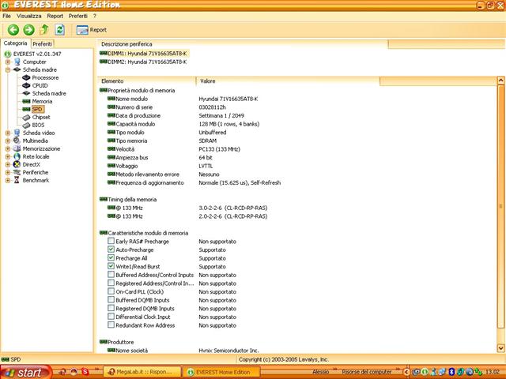This screenshot has height=379, width=506.
Task: Click the Scheda video icon
Action: pyautogui.click(x=17, y=133)
